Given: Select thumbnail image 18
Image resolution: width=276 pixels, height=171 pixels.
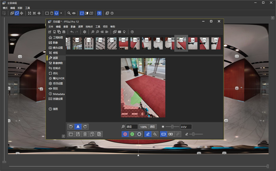Looking at the screenshot, I should [x=123, y=43].
